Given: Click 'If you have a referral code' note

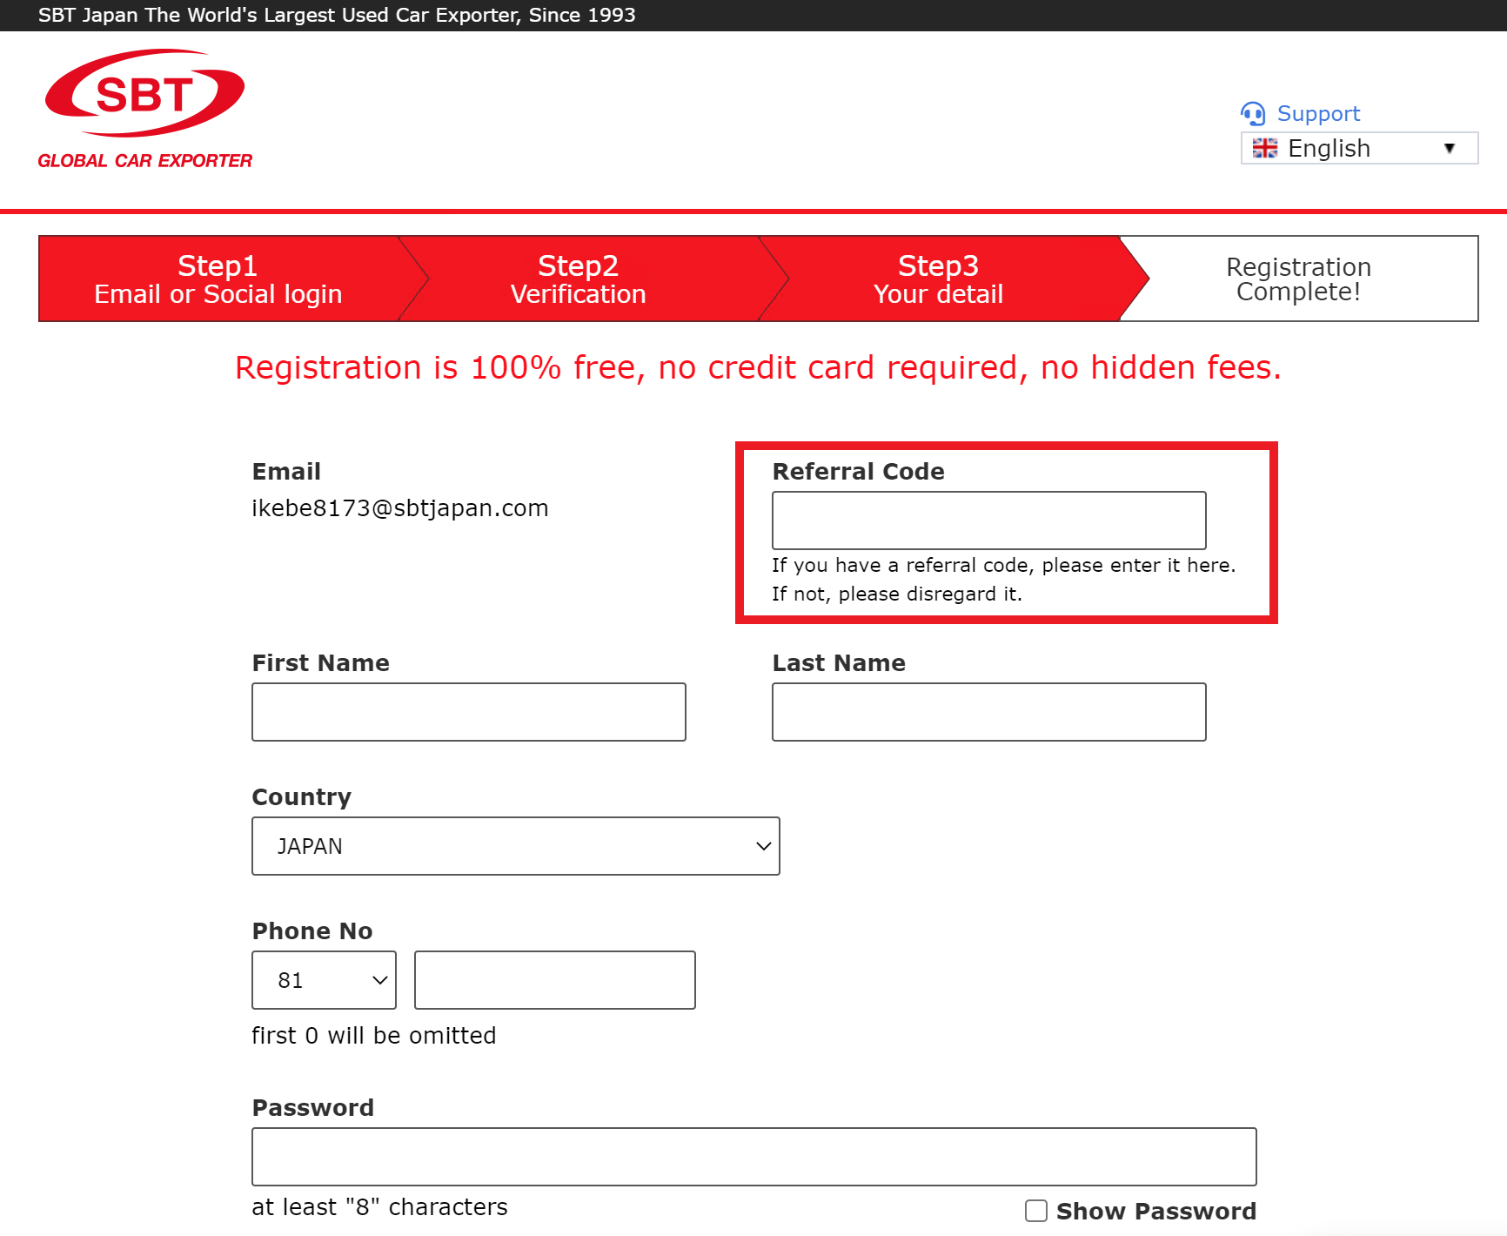Looking at the screenshot, I should click(x=1003, y=566).
